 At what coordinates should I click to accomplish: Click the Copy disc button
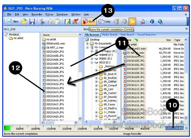click(104, 22)
